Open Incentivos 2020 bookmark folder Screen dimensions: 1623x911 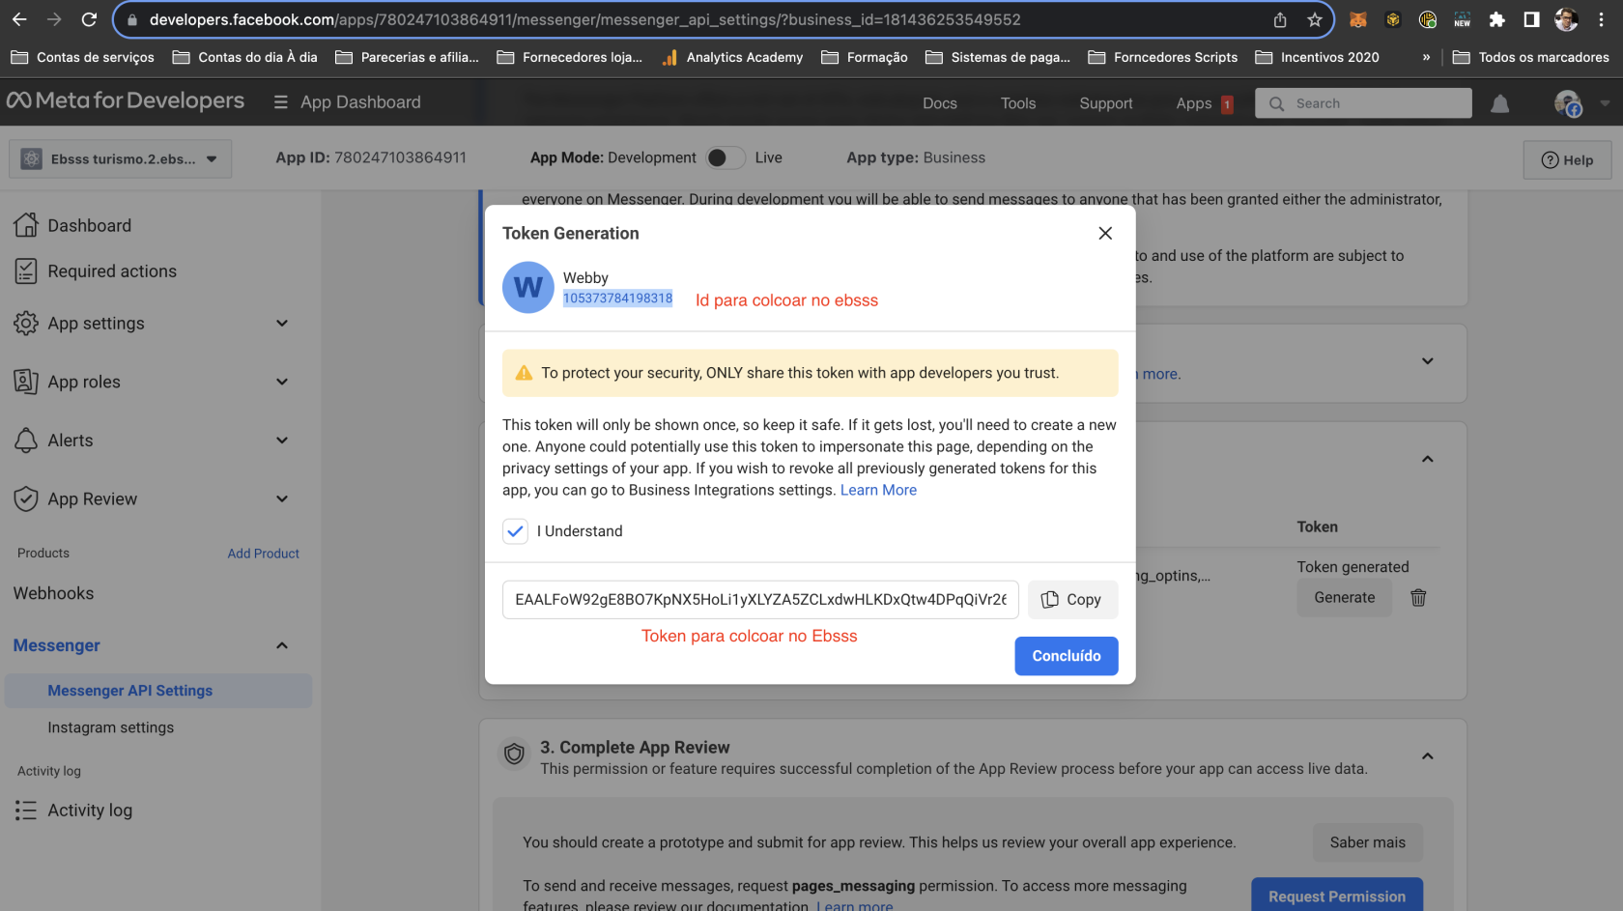coord(1318,57)
